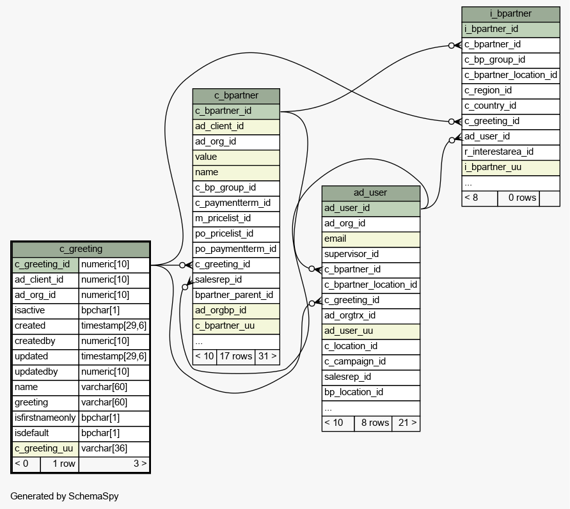Click ad_user_id foreign key in i_bpartner

(x=511, y=137)
